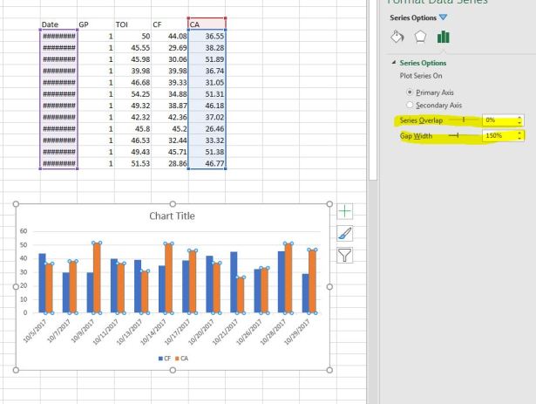Click the chart's bottom-right corner handle
536x404 pixels.
tap(329, 370)
